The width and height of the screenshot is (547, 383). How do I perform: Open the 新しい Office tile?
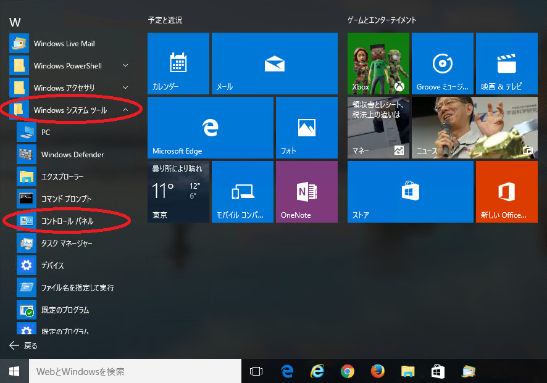tap(506, 192)
